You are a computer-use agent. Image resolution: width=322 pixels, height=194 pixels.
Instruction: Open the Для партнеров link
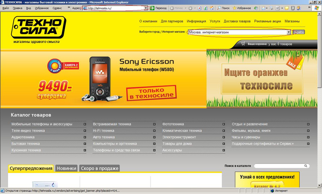tap(172, 21)
